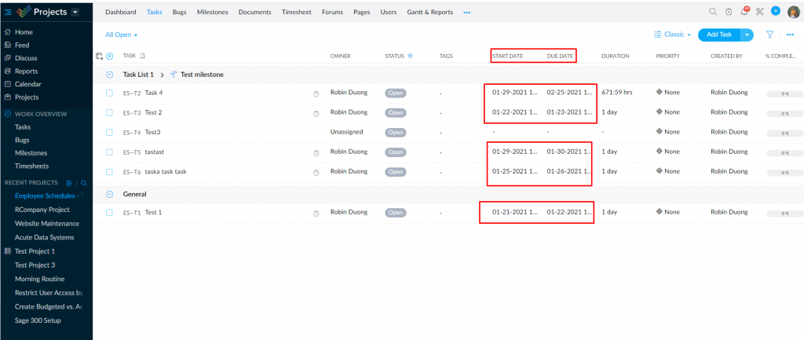
Task: Click the timer icon on Test 2 row
Action: [316, 113]
